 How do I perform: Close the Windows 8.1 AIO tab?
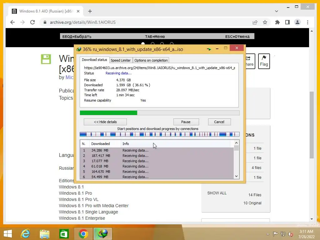point(78,11)
